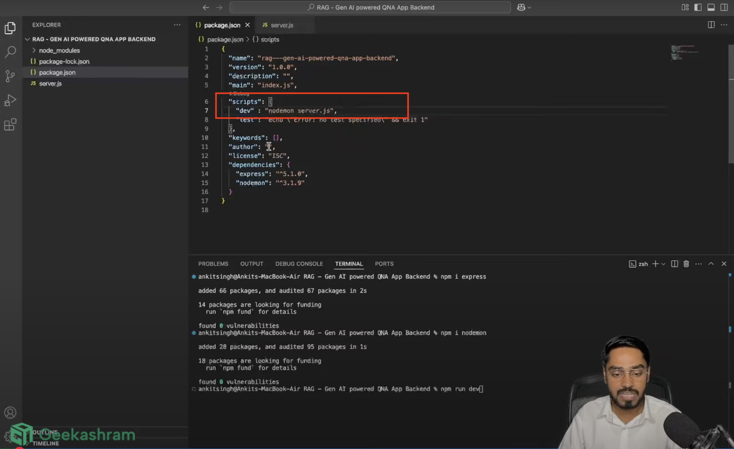Image resolution: width=734 pixels, height=449 pixels.
Task: Toggle primary side bar visibility
Action: pos(698,7)
